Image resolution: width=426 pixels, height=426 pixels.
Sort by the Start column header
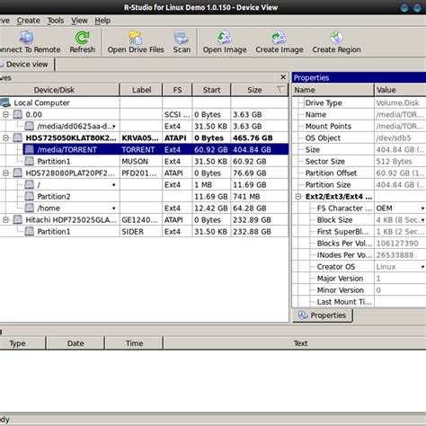[x=211, y=90]
